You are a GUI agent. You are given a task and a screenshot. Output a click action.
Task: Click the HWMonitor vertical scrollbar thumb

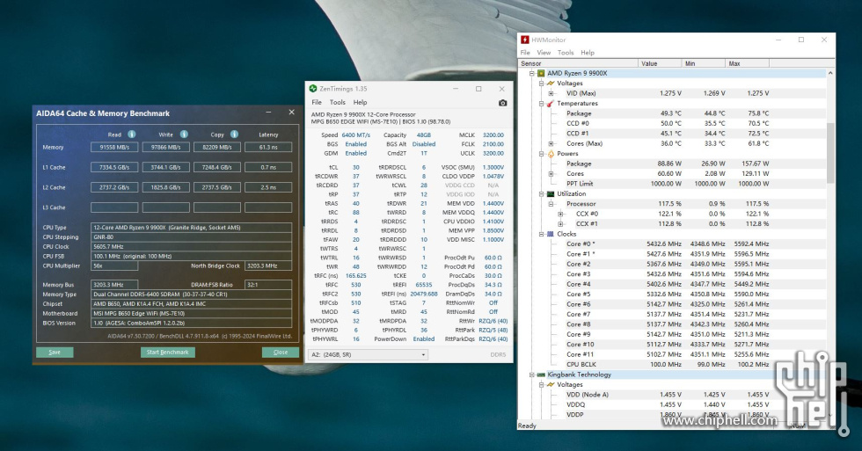(830, 152)
